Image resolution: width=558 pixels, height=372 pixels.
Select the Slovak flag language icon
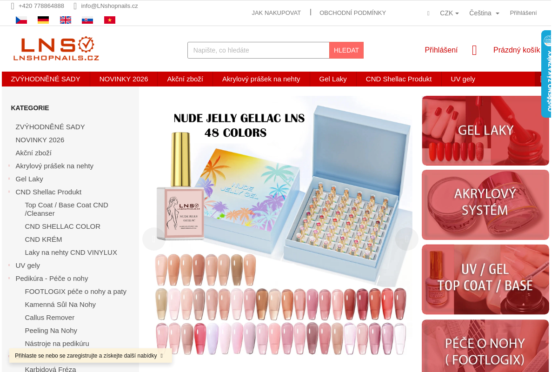coord(87,20)
